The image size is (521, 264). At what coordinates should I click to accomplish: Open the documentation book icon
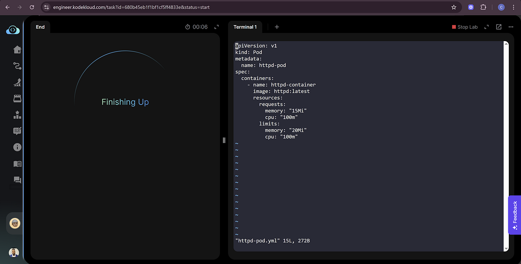click(x=17, y=164)
